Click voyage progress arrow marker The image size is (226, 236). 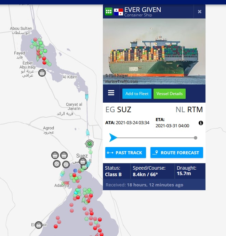coord(113,137)
